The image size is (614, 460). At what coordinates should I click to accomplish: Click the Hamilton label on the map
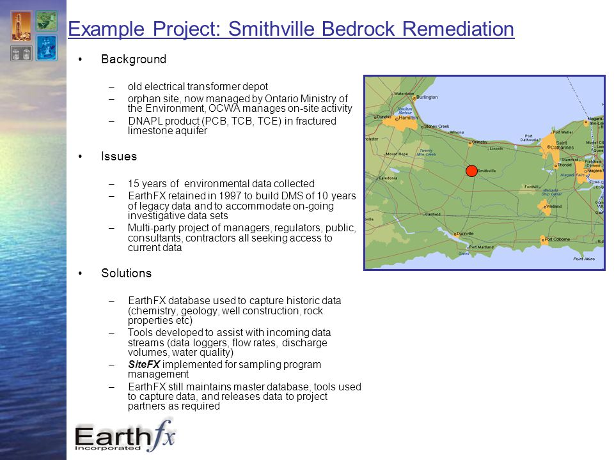[x=408, y=118]
